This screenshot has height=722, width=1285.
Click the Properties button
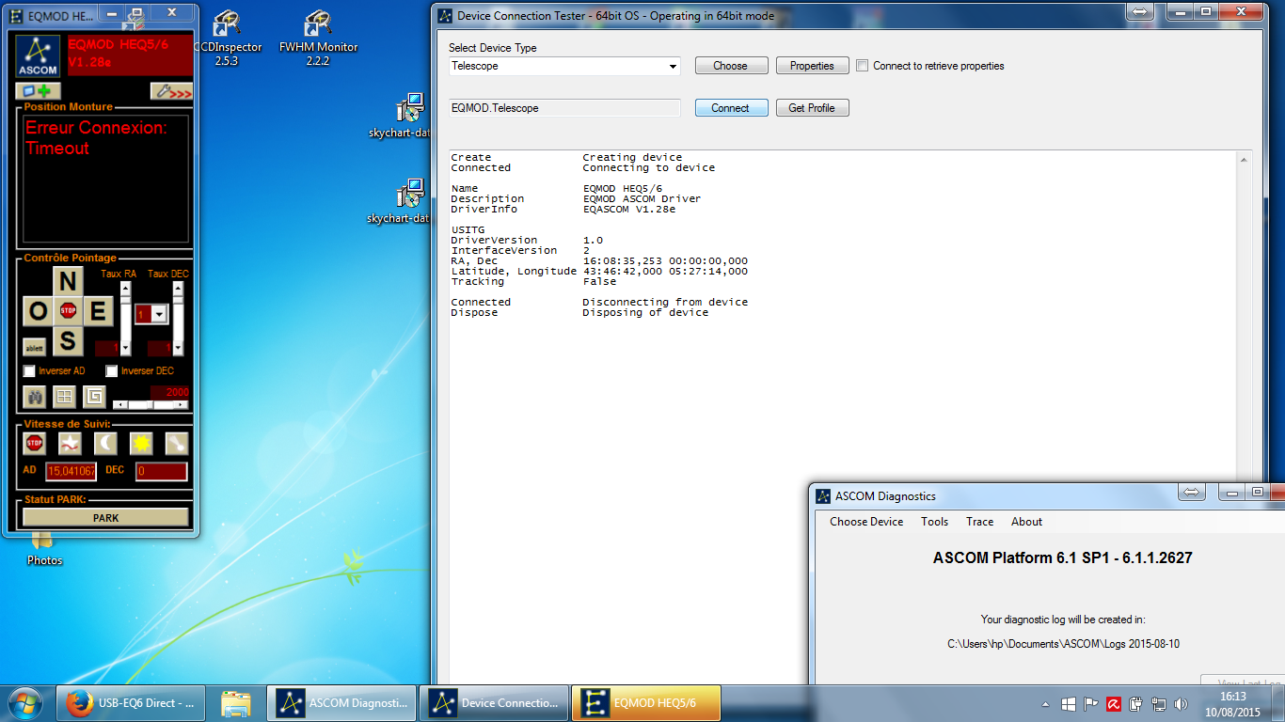pos(812,66)
